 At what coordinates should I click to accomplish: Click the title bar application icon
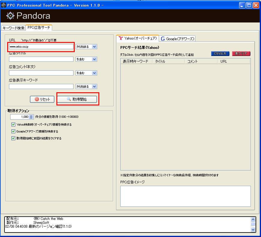tap(4, 5)
